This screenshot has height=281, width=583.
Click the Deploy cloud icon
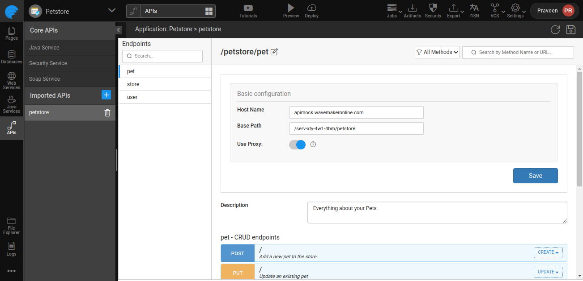pyautogui.click(x=312, y=8)
